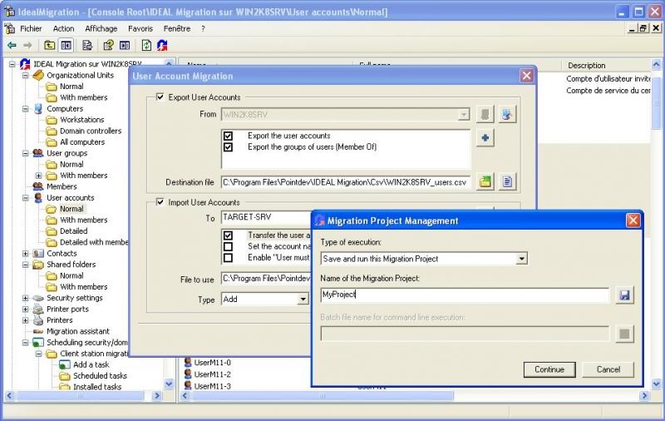Uncheck Export the groups of users option

pyautogui.click(x=228, y=147)
